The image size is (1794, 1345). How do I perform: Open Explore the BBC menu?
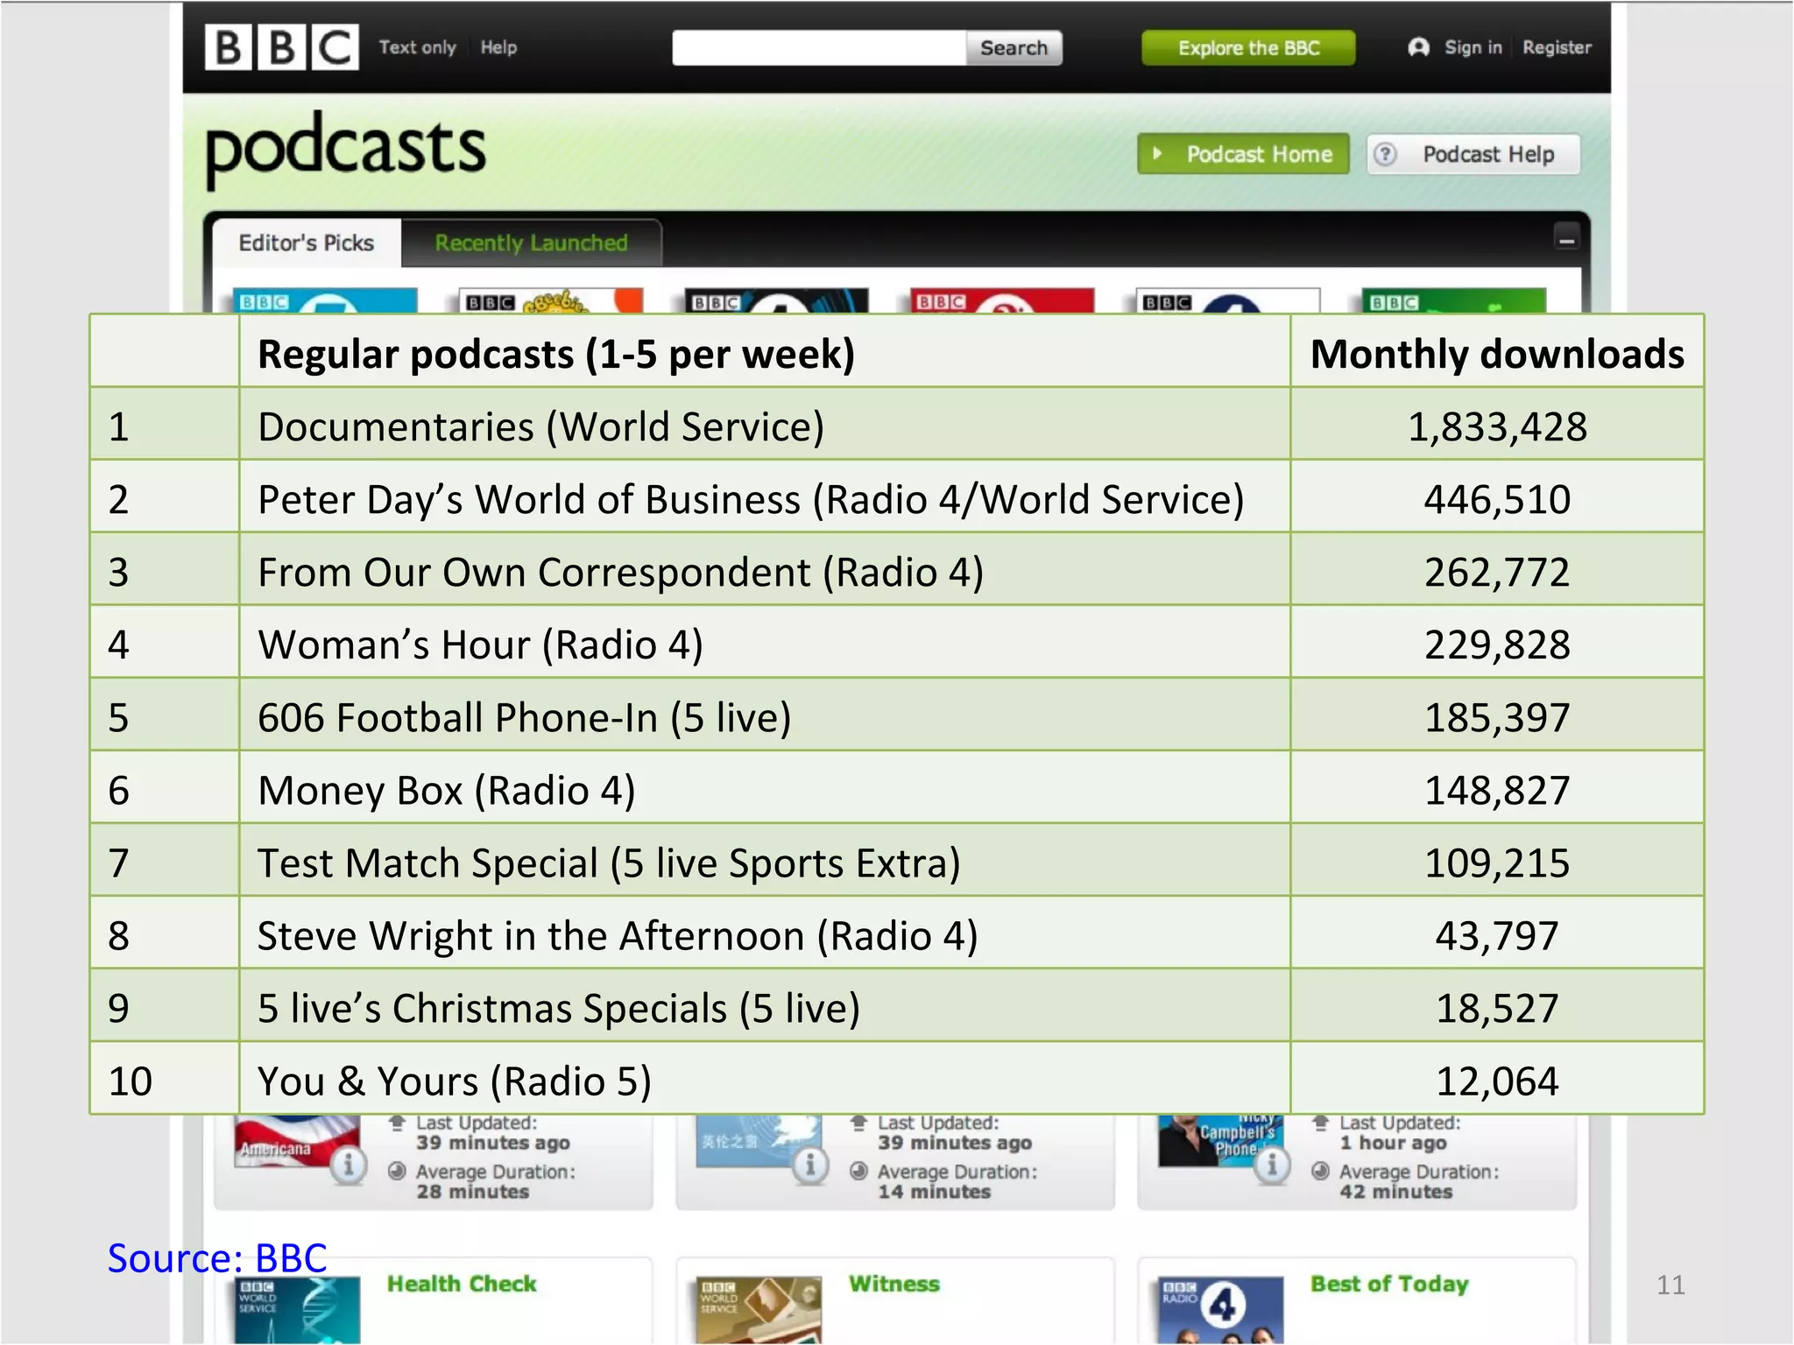pos(1248,47)
